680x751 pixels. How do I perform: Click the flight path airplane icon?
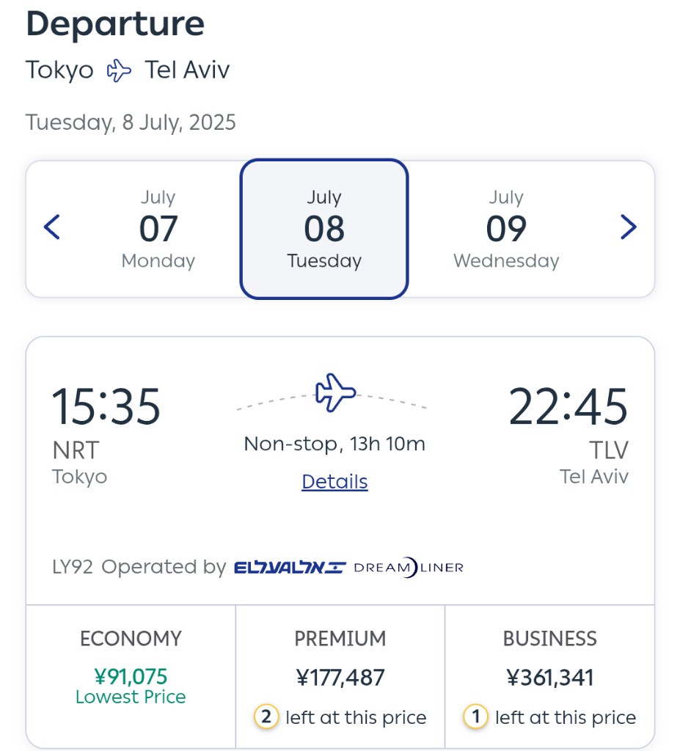point(335,392)
